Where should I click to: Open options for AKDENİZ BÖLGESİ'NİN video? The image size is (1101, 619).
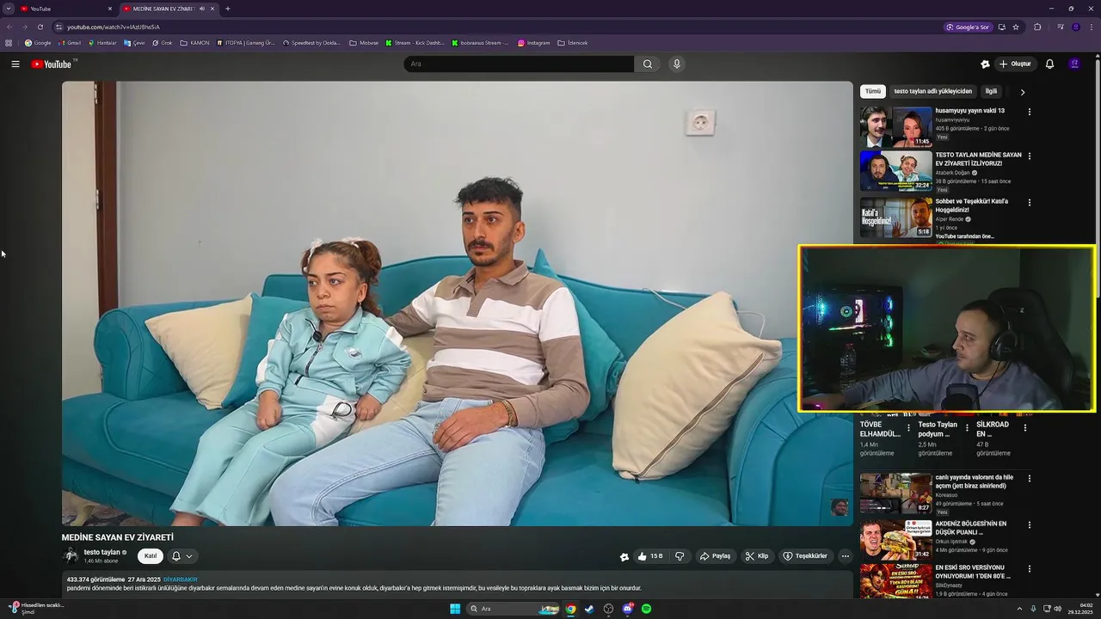point(1029,525)
